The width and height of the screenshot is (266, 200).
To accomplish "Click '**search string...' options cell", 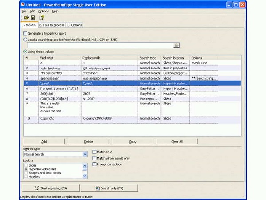I will pos(204,78).
